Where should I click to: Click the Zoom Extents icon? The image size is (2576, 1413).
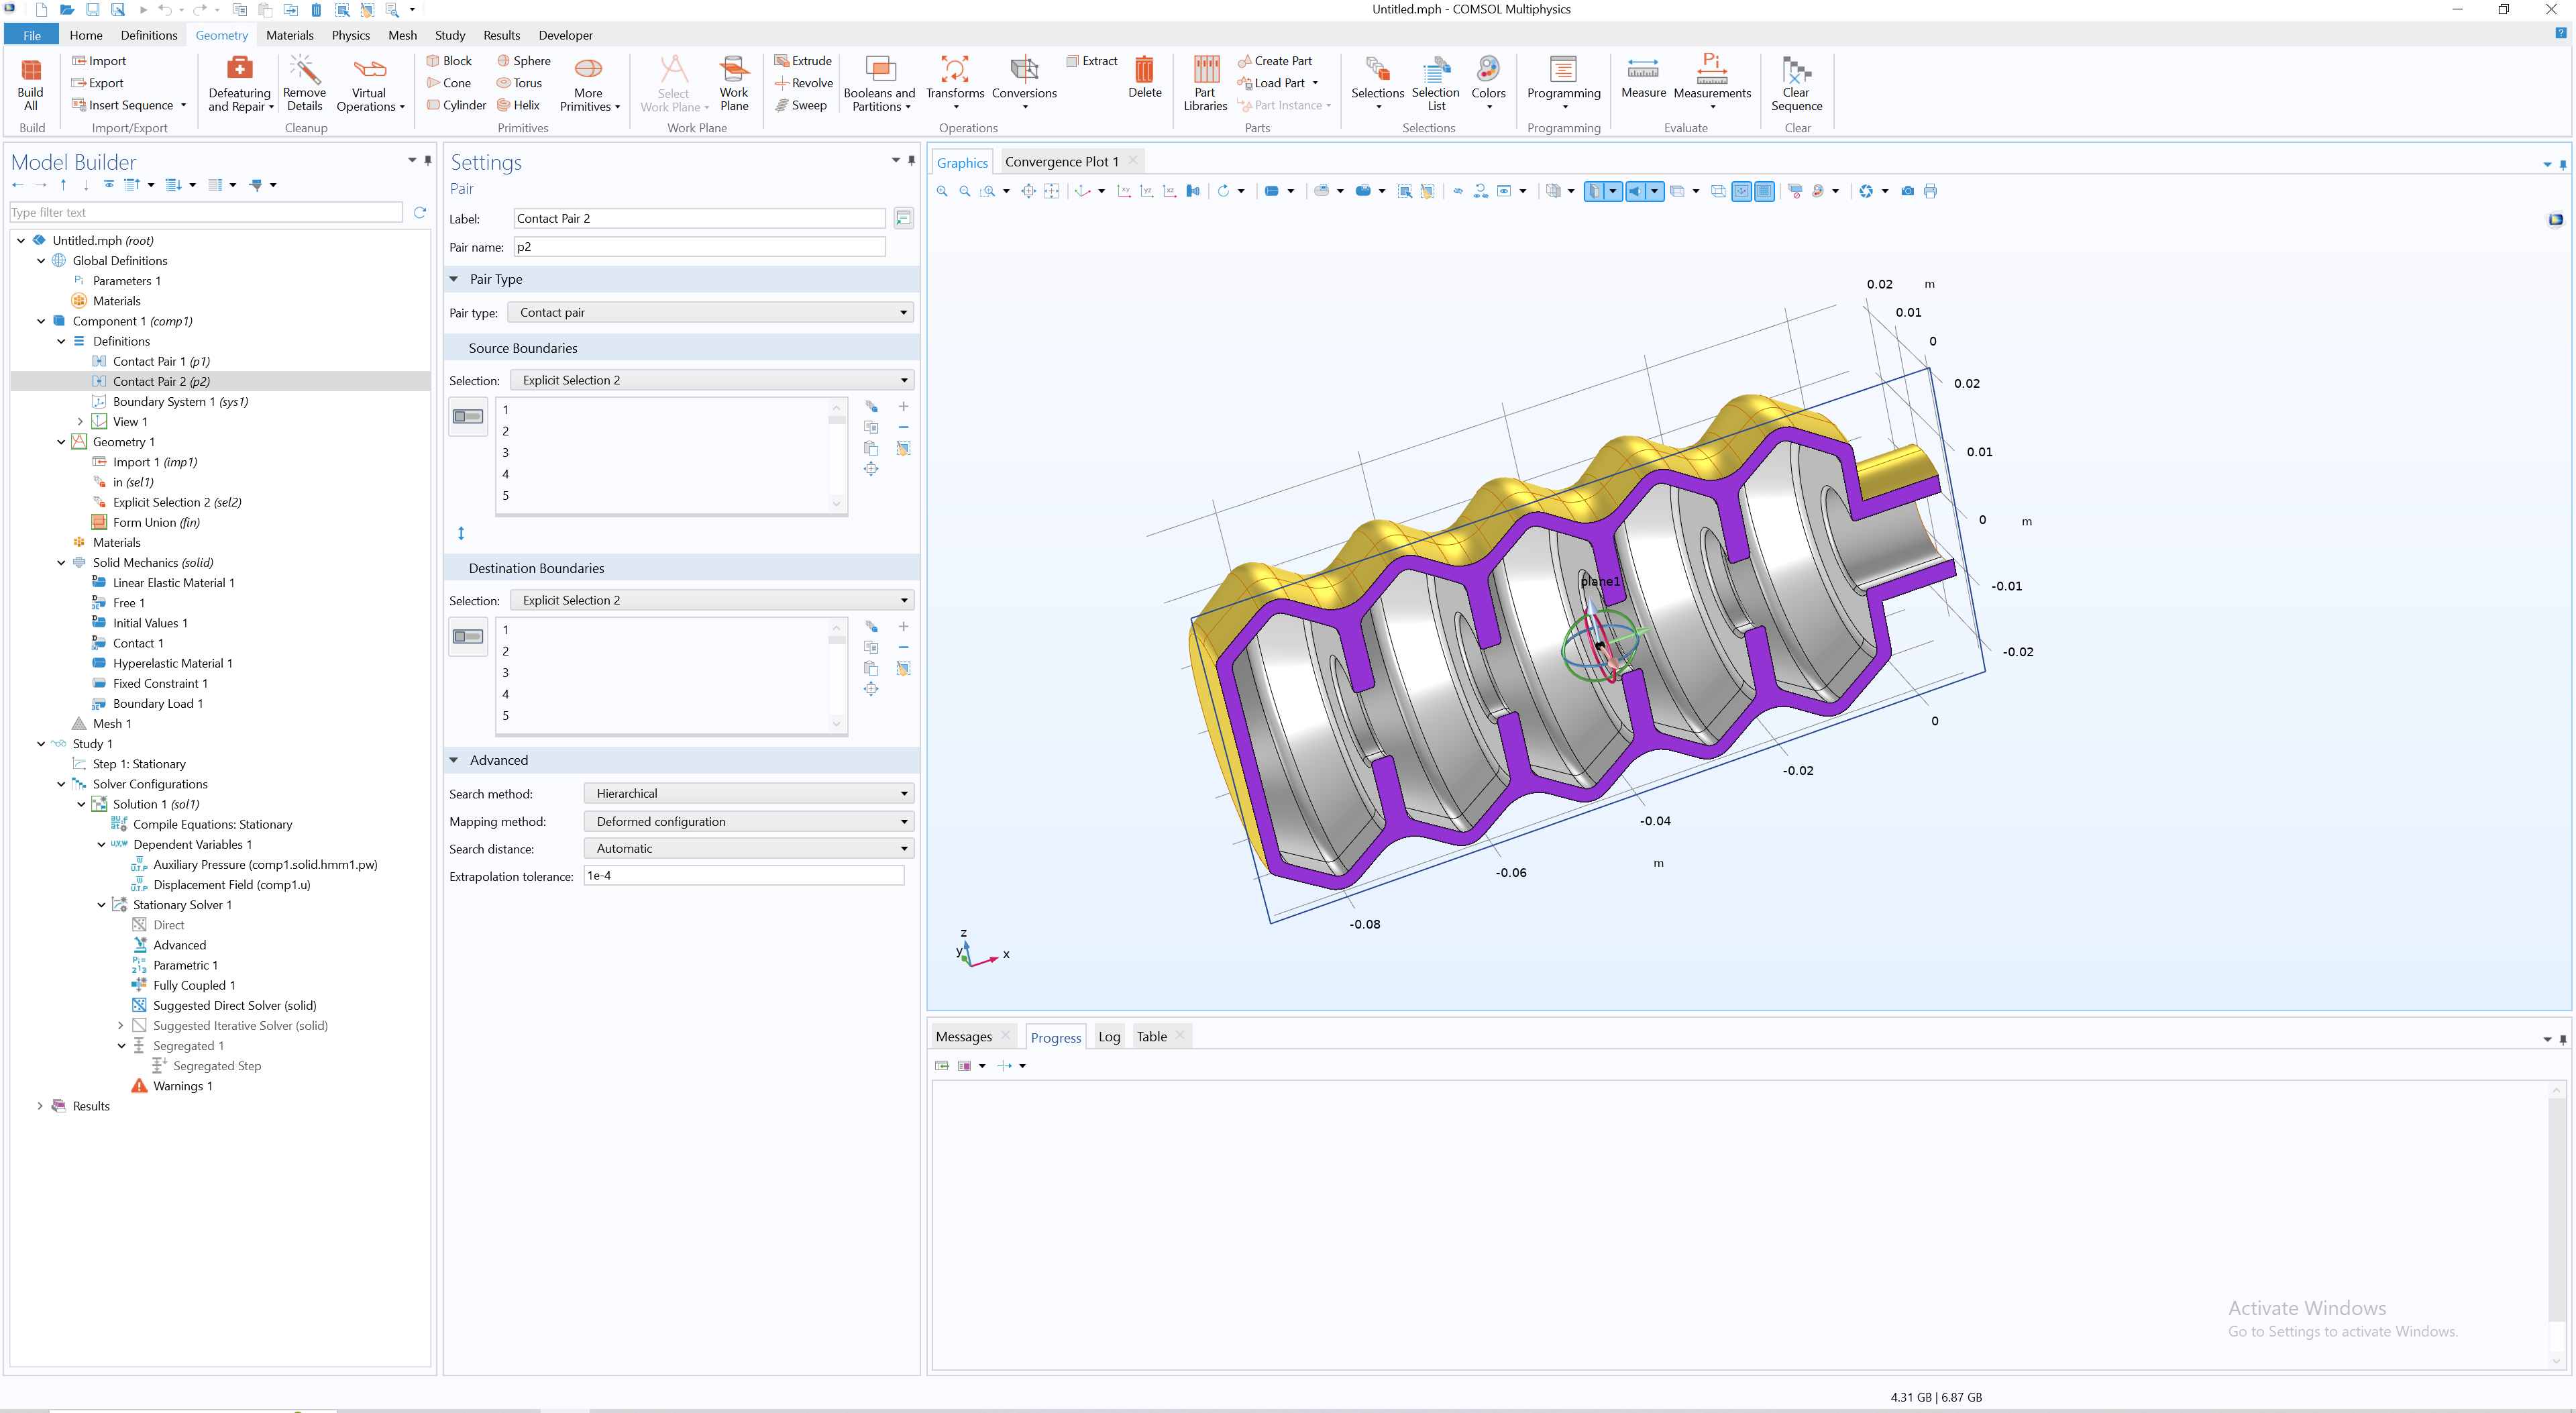point(1028,191)
